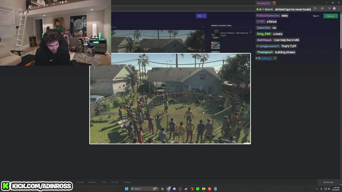This screenshot has width=342, height=192.
Task: Click 'I can help live in MIA' message
Action: point(286,40)
